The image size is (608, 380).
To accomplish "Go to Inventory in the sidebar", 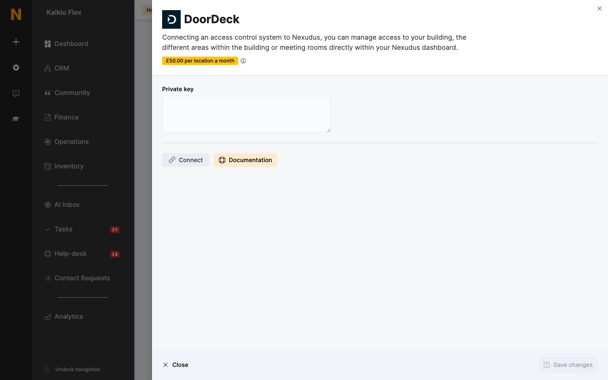I will coord(64,166).
